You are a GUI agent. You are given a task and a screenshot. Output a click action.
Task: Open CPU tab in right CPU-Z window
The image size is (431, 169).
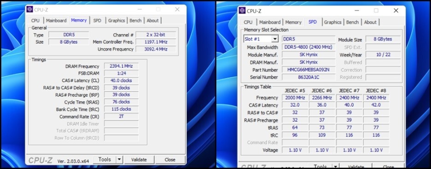(x=248, y=22)
